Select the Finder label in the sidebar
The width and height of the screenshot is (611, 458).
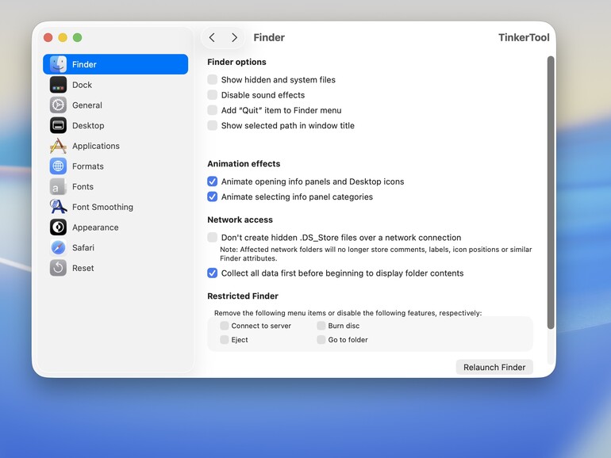click(84, 65)
